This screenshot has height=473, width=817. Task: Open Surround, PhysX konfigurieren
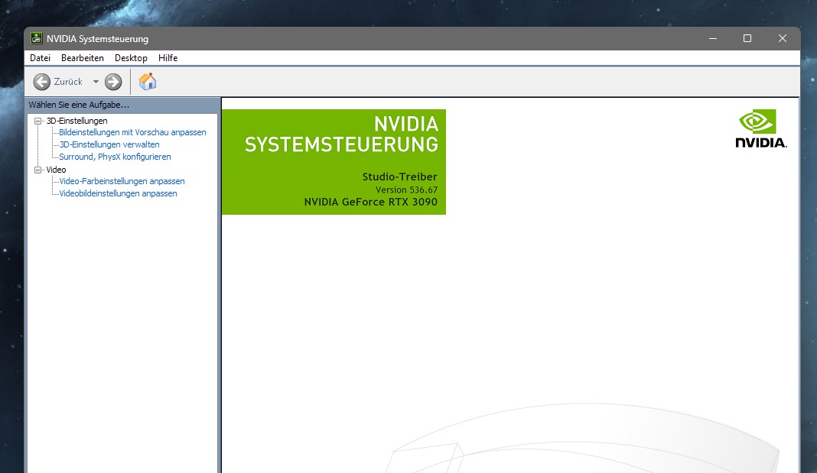click(115, 157)
